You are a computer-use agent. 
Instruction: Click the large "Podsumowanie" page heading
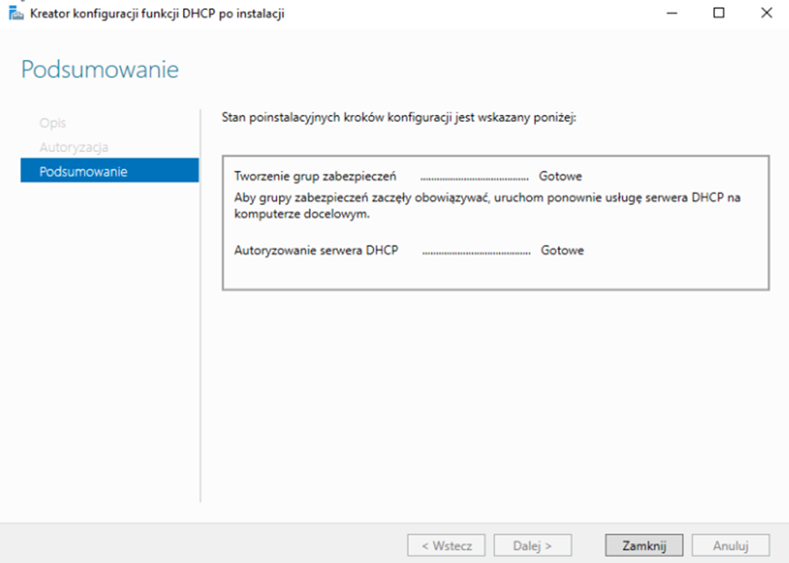[100, 70]
